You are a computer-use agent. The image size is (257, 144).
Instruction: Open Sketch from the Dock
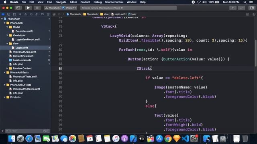(x=177, y=139)
